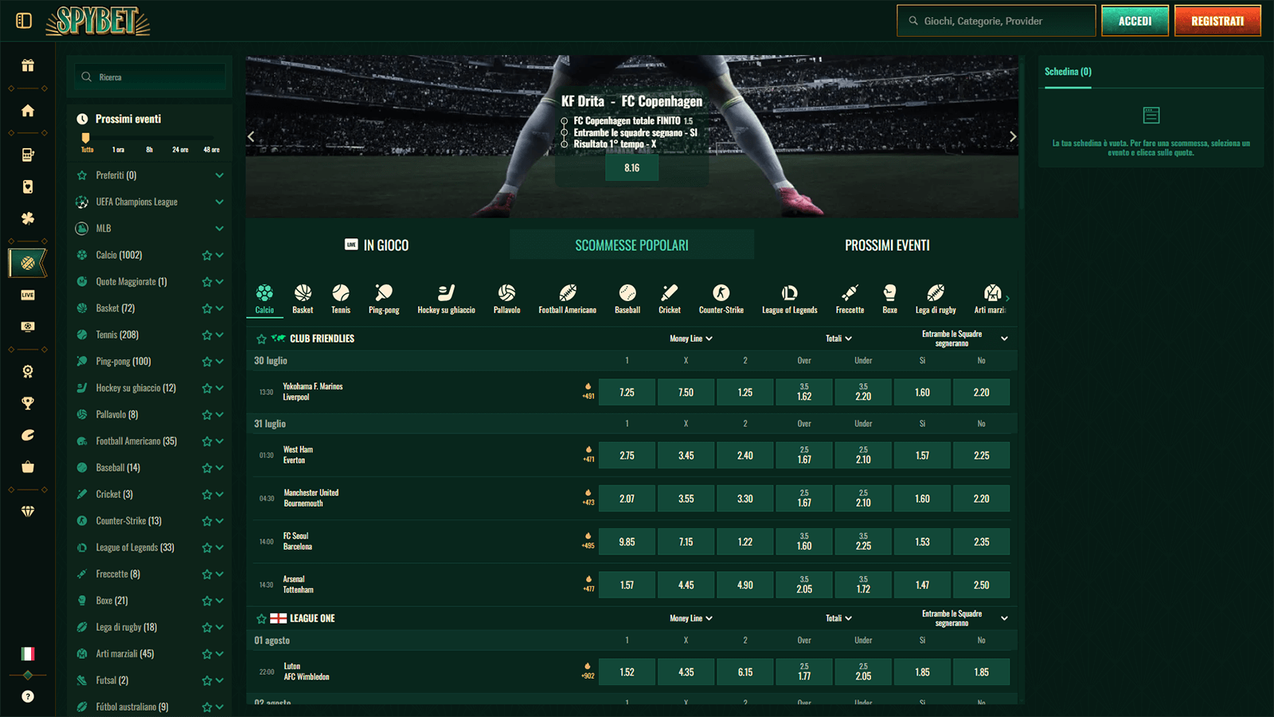Select the Football Americano icon tab
The image size is (1274, 717).
tap(567, 299)
